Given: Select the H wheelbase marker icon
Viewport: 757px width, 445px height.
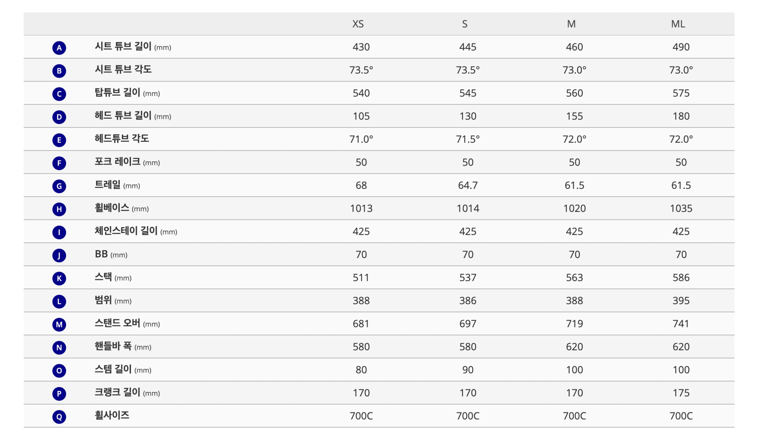Looking at the screenshot, I should tap(59, 209).
